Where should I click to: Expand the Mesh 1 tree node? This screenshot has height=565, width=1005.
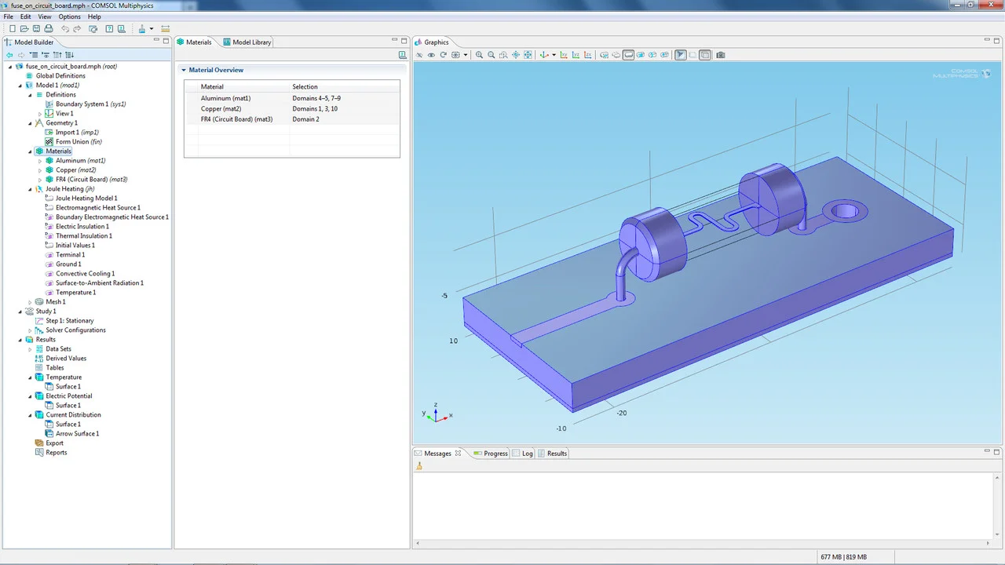coord(31,302)
